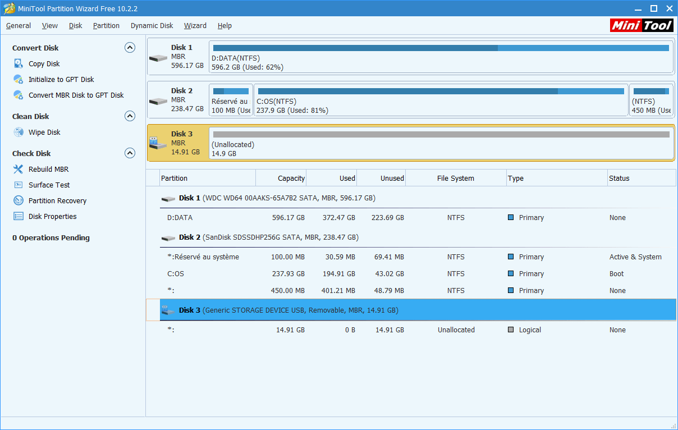Collapse the Check Disk section
678x430 pixels.
(x=130, y=153)
